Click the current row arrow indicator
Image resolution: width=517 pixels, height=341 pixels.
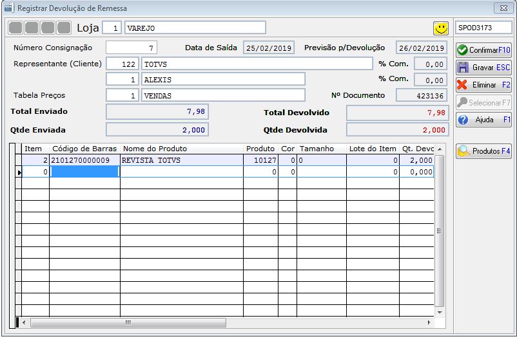(19, 172)
